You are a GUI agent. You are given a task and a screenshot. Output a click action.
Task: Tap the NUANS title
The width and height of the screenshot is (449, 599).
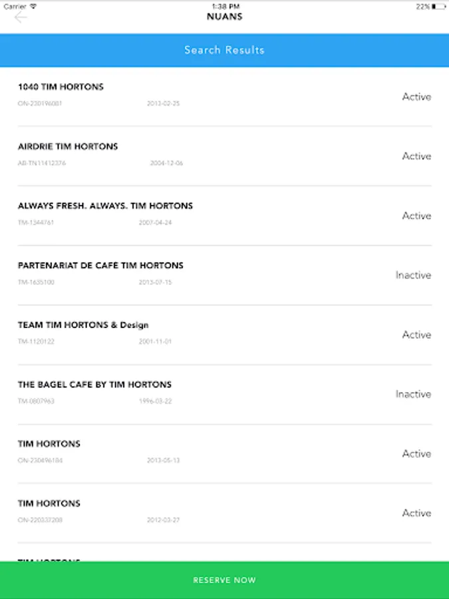[224, 17]
